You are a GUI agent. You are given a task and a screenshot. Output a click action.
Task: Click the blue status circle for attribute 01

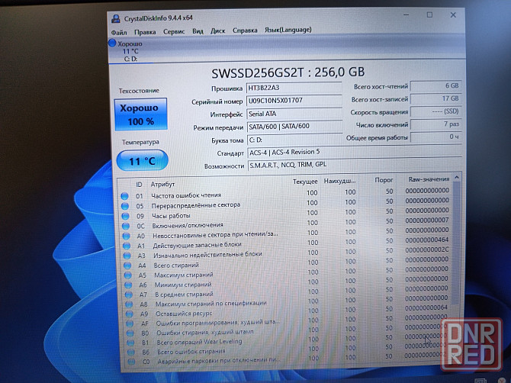(x=125, y=196)
